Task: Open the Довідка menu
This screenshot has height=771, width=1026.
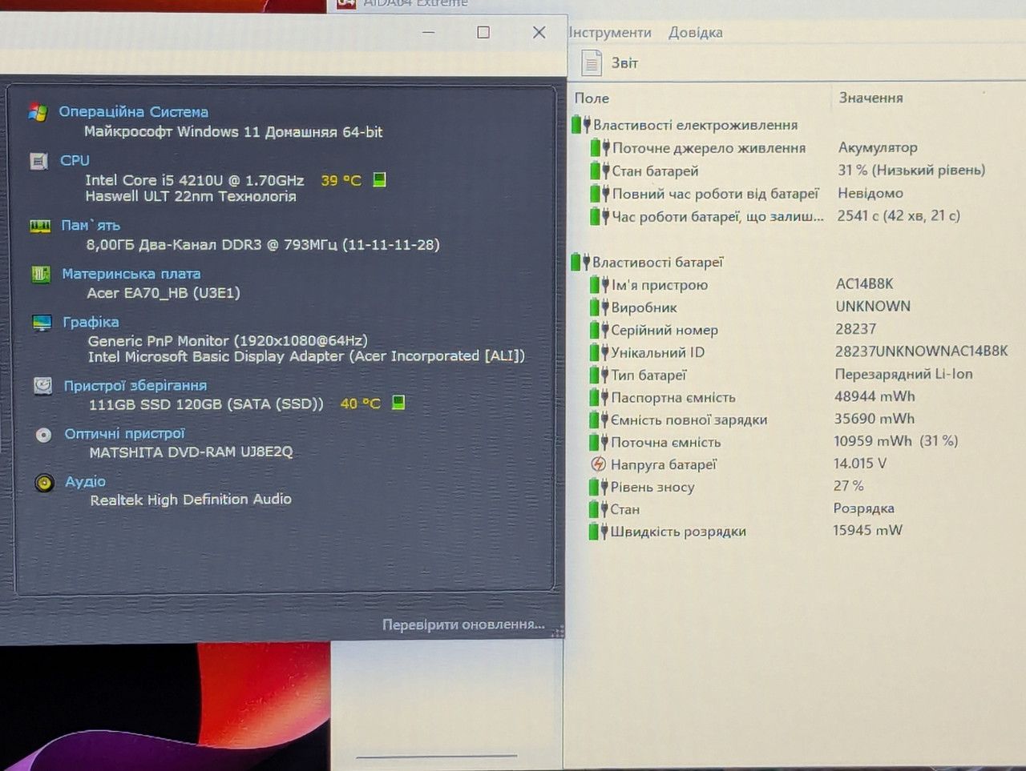Action: (x=695, y=33)
